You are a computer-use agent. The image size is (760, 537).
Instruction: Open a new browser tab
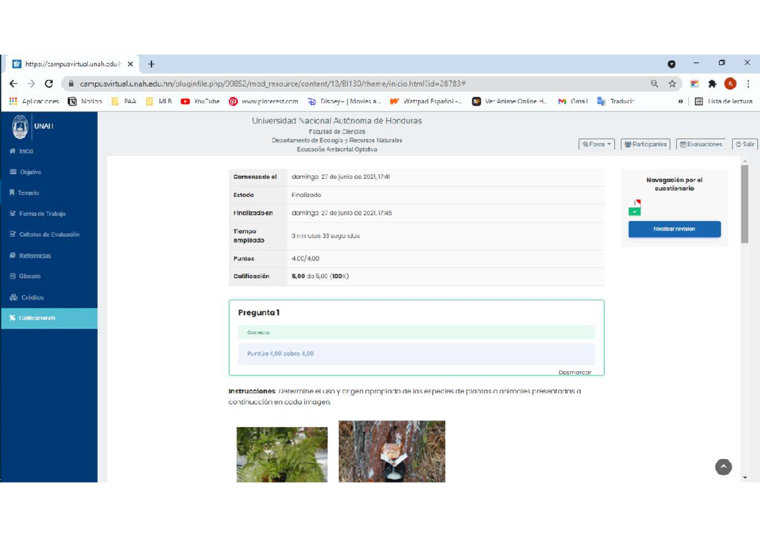point(151,64)
